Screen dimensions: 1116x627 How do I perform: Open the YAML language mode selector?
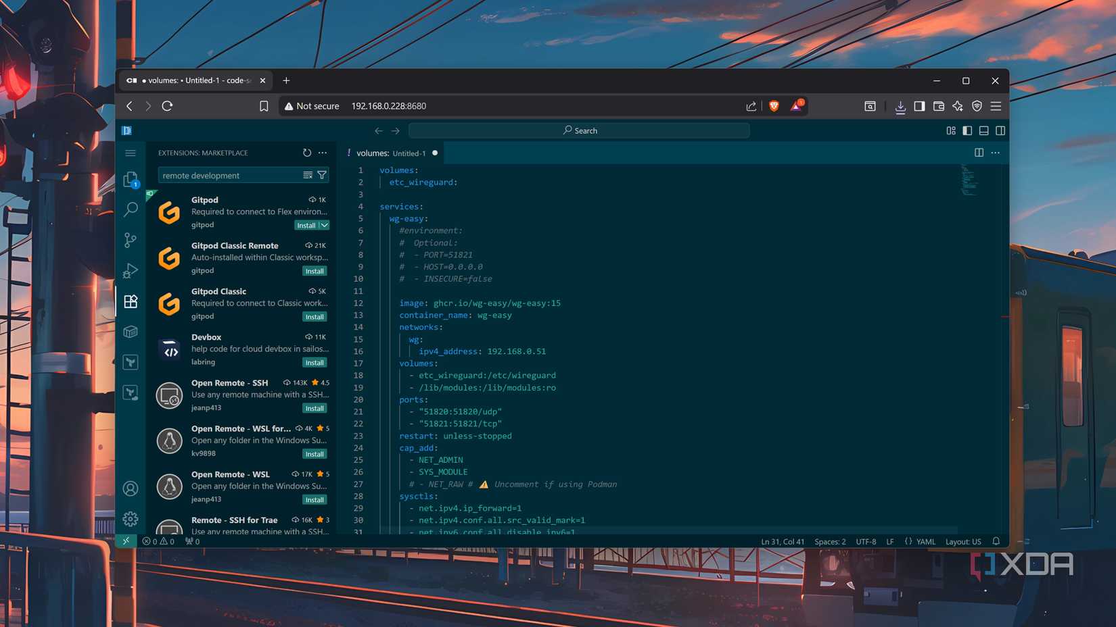[x=925, y=541]
